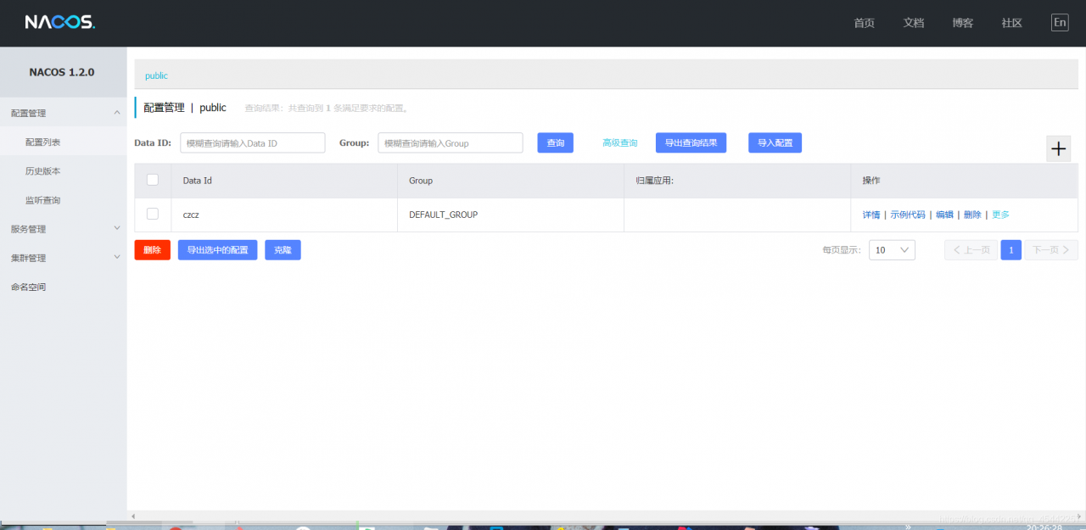Focus the Group search field
Screen dimensions: 1086x530
tap(451, 143)
